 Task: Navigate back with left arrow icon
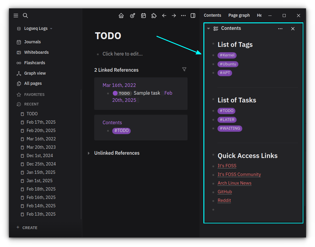[164, 16]
